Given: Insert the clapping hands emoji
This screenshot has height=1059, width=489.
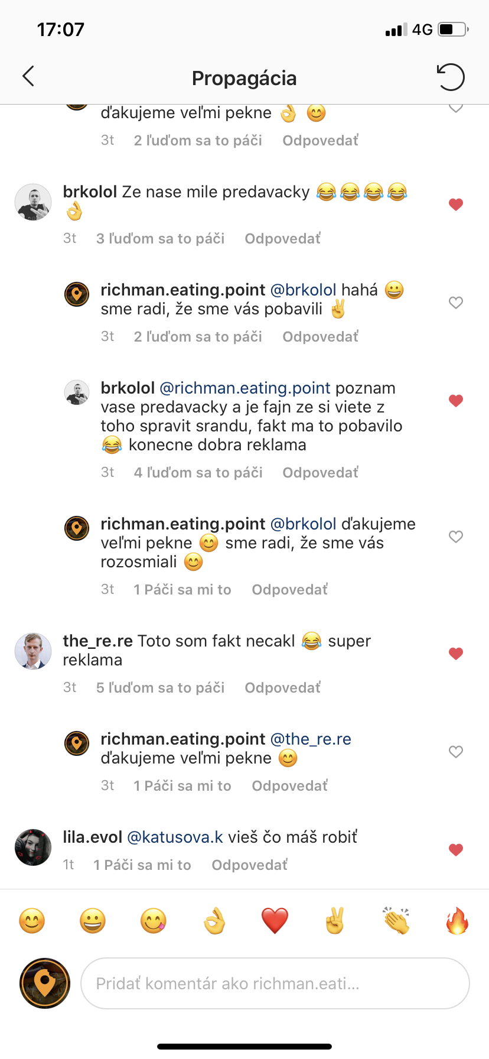Looking at the screenshot, I should [396, 920].
